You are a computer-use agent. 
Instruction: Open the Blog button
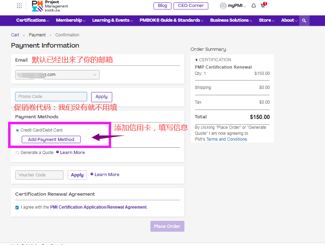coord(163,6)
